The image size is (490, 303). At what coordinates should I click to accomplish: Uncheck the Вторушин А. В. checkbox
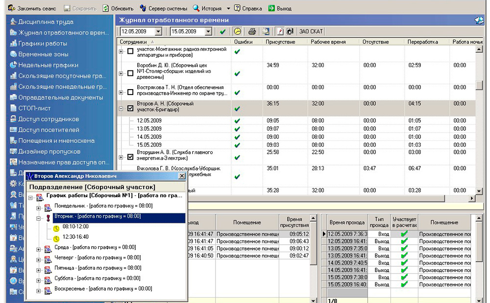click(x=131, y=157)
